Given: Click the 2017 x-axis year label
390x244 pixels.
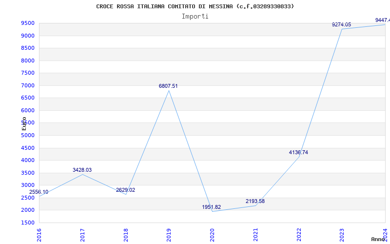Looking at the screenshot, I should coord(82,235).
